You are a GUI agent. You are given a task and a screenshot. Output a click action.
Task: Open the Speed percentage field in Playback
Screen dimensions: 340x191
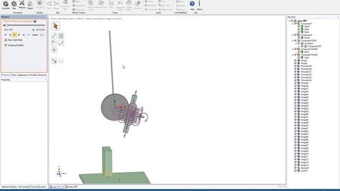(42, 35)
